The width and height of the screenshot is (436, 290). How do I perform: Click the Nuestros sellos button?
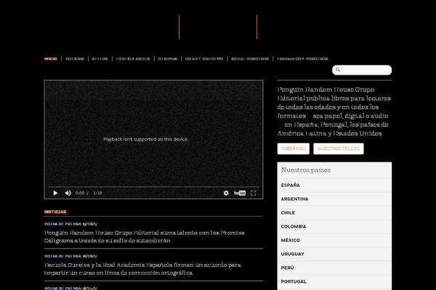point(339,149)
